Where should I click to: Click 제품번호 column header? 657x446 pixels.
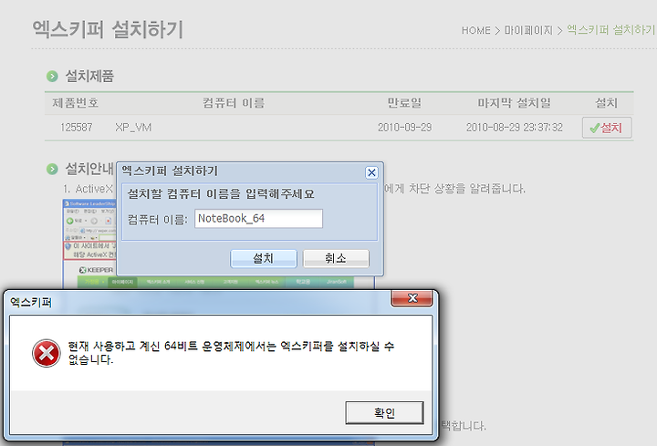75,102
